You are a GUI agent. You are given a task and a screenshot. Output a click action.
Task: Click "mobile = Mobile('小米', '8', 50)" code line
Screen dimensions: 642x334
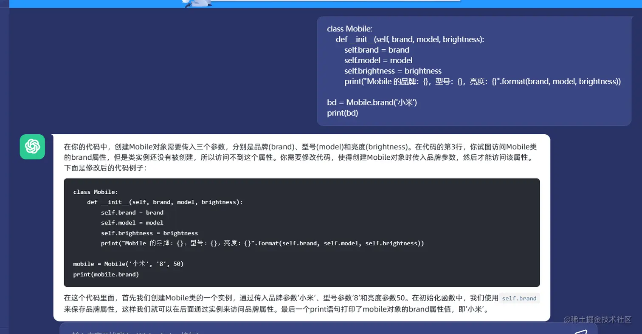128,264
